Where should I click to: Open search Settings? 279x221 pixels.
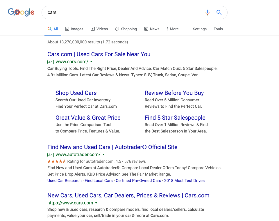pos(200,29)
